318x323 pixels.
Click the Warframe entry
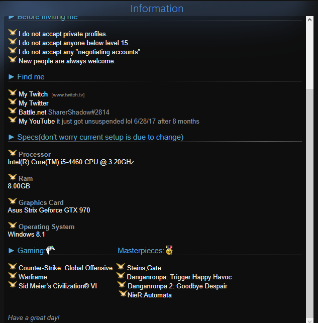pyautogui.click(x=33, y=277)
